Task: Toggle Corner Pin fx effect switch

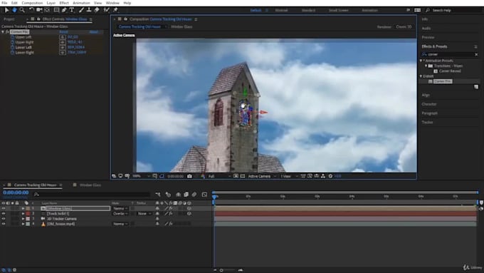Action: [x=7, y=32]
